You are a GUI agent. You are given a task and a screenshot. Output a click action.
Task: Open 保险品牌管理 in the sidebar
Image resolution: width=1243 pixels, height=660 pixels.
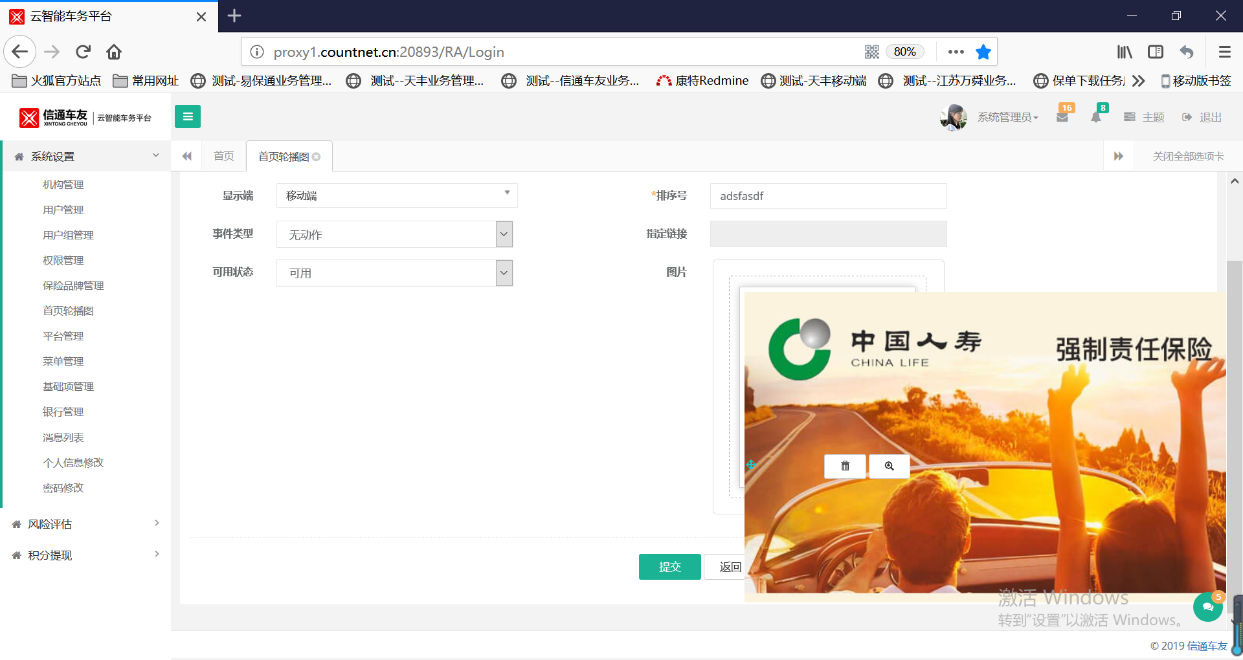73,285
